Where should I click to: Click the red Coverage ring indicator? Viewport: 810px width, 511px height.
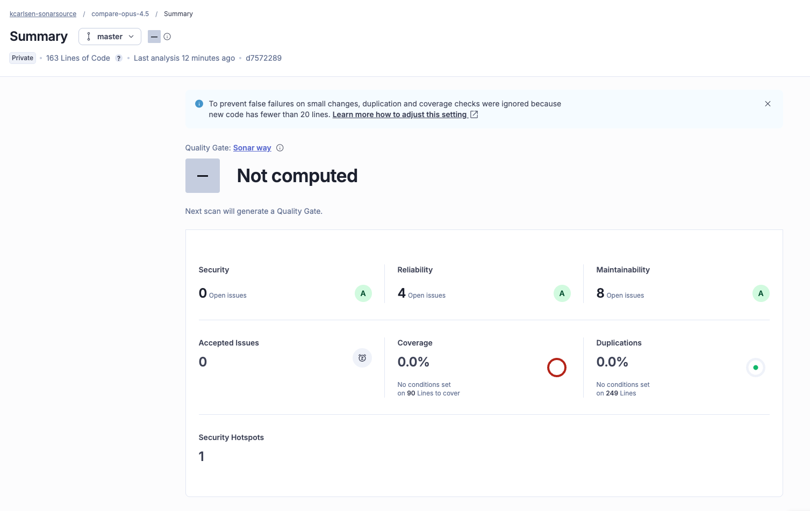[x=557, y=368]
